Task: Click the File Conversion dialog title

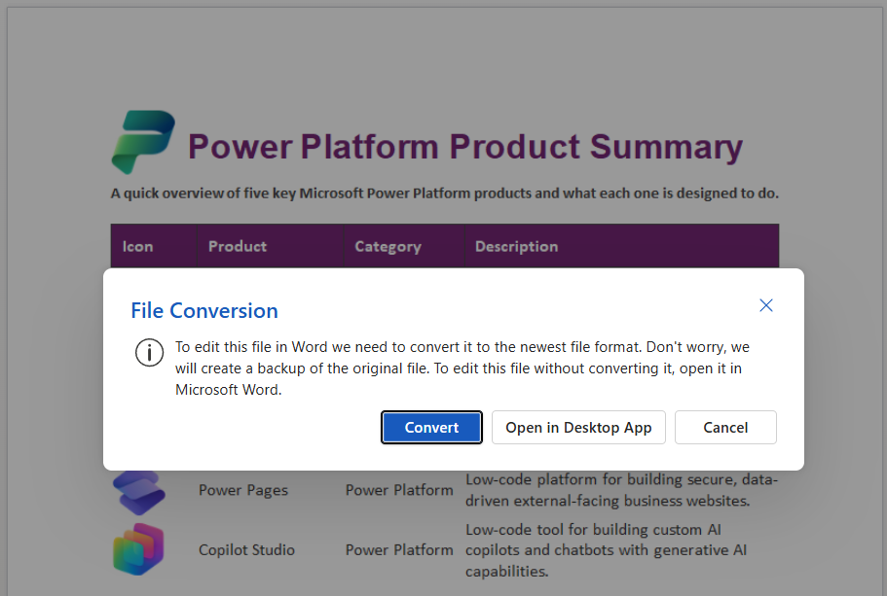Action: (203, 310)
